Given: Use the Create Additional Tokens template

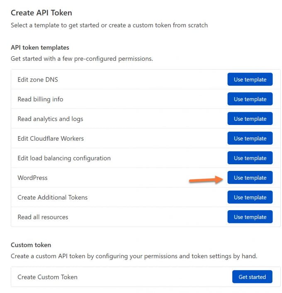Looking at the screenshot, I should point(250,197).
